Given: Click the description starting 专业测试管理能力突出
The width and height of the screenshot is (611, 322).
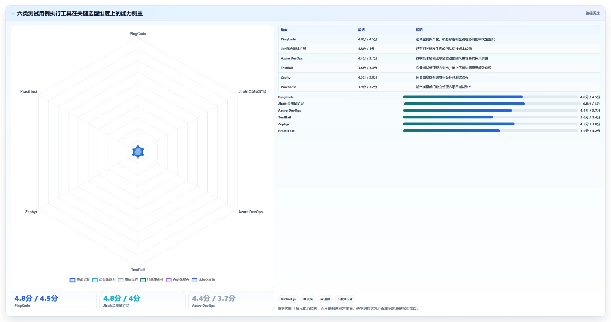Looking at the screenshot, I should tap(454, 68).
